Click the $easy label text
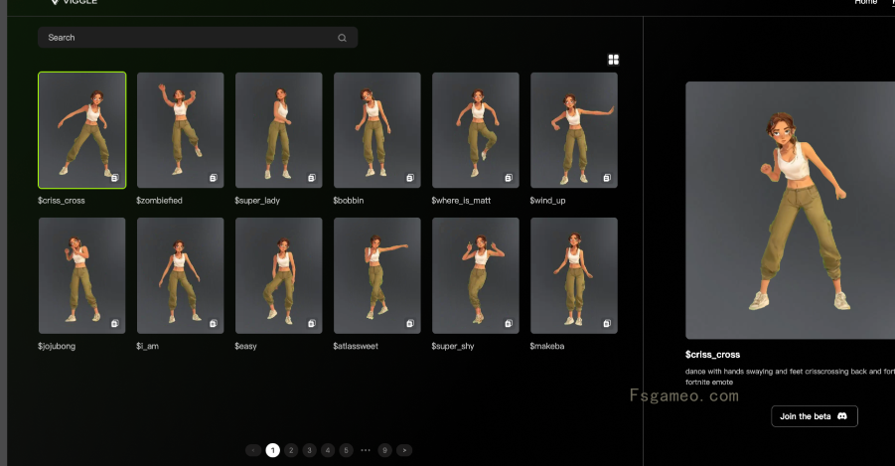 point(245,346)
